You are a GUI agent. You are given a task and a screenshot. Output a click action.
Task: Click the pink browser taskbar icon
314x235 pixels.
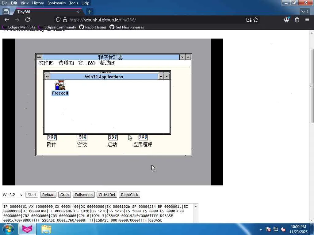(x=27, y=229)
